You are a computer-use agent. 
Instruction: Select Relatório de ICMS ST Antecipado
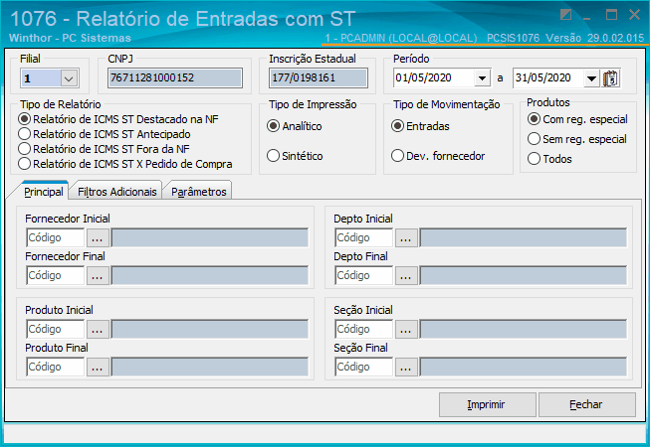pos(105,134)
